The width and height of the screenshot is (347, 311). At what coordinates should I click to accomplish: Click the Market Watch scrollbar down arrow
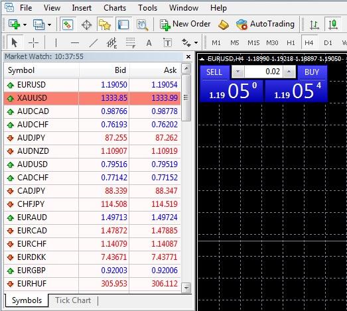[186, 288]
